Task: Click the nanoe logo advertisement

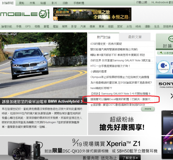Action: tap(164, 67)
